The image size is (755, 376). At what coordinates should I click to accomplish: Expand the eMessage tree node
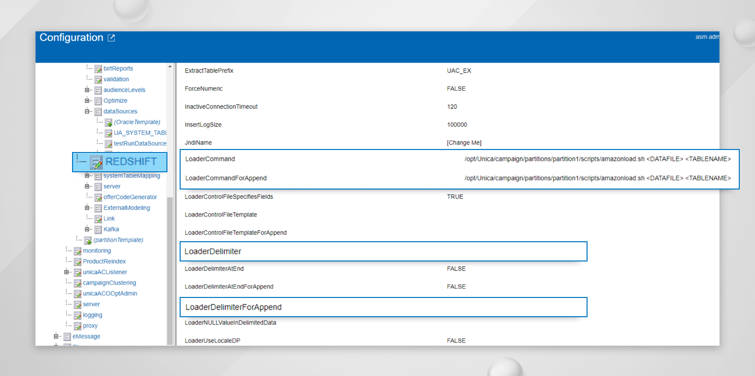(56, 336)
